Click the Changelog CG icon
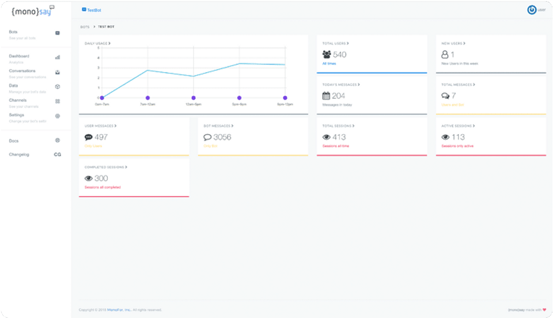 click(x=58, y=154)
